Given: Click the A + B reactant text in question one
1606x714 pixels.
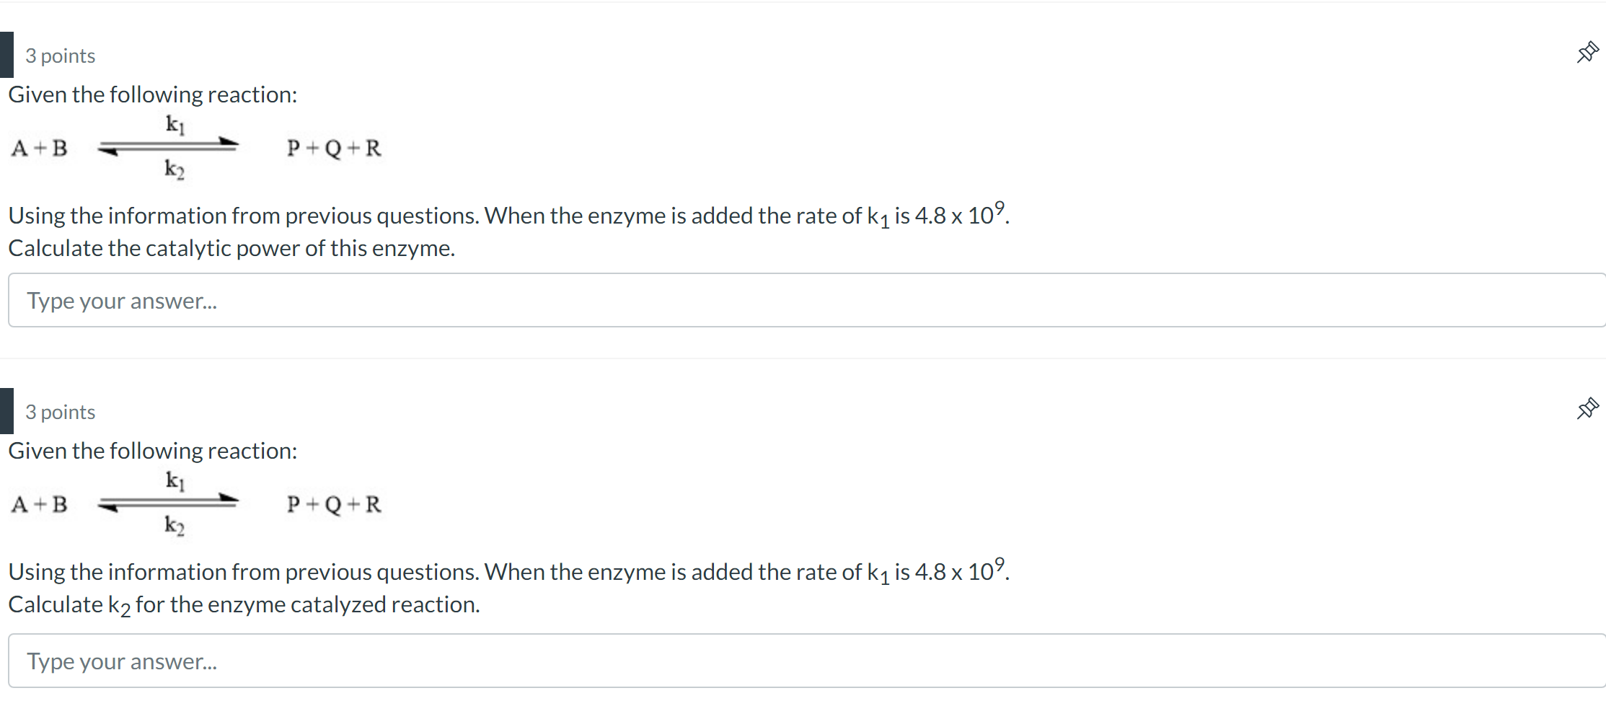Looking at the screenshot, I should pos(39,148).
